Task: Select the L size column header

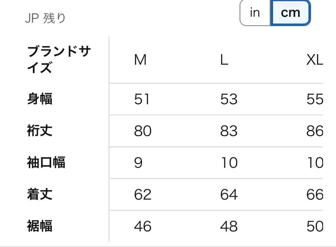Action: pyautogui.click(x=223, y=60)
